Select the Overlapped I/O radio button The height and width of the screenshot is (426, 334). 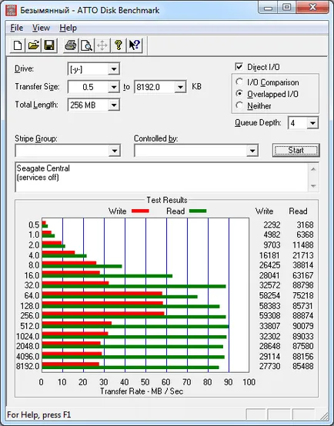pos(239,94)
